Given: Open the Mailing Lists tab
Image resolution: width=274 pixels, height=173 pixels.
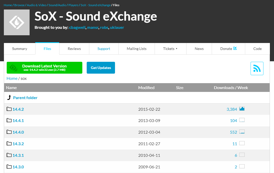Looking at the screenshot, I should click(x=137, y=49).
